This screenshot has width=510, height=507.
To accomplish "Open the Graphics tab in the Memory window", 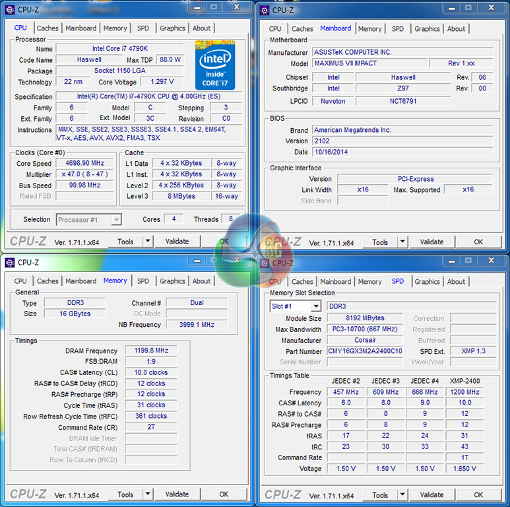I will 172,281.
